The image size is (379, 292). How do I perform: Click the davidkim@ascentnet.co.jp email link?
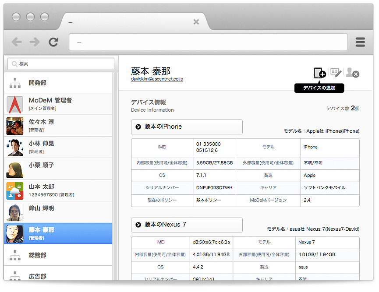click(157, 79)
